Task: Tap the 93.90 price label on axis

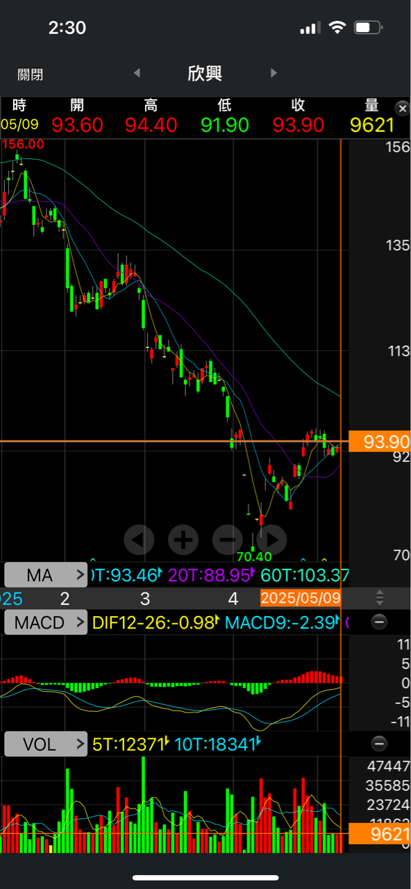Action: pos(380,441)
